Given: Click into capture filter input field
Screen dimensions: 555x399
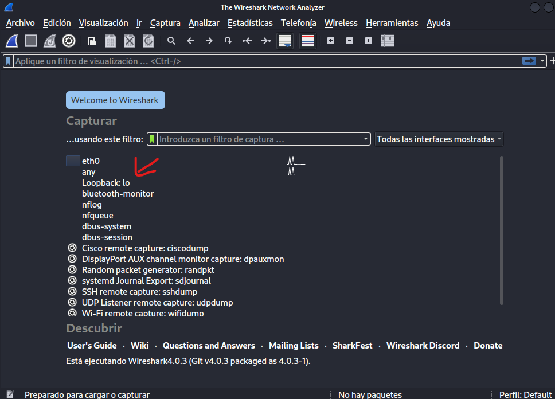Looking at the screenshot, I should coord(260,139).
